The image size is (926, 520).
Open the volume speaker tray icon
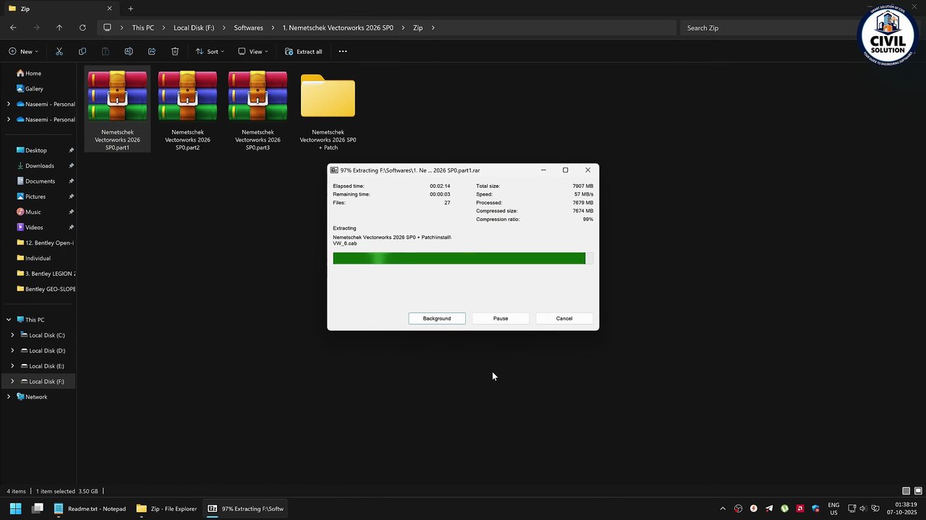[x=863, y=508]
